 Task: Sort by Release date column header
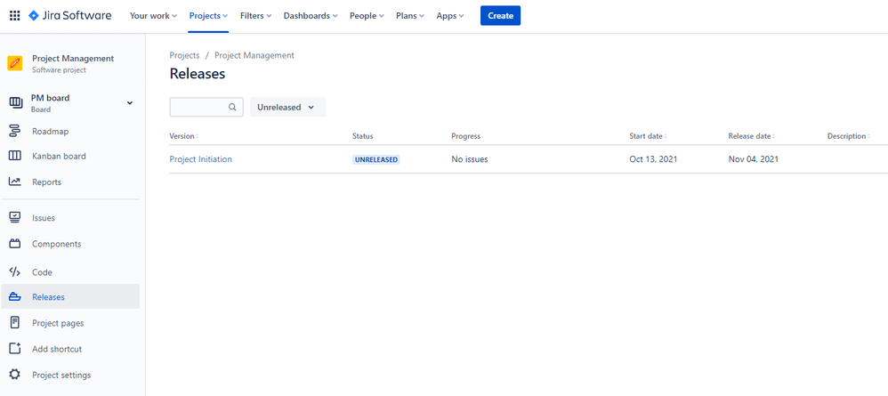click(751, 136)
